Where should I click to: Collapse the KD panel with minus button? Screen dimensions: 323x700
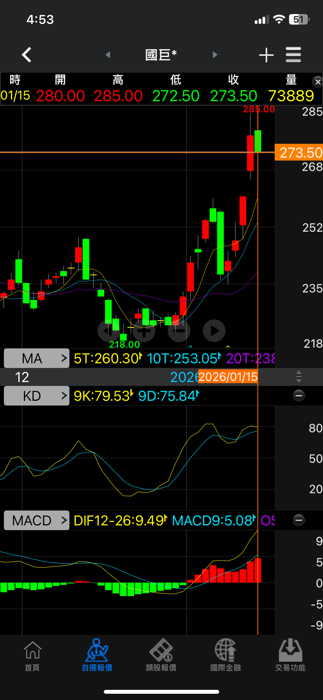pos(299,396)
